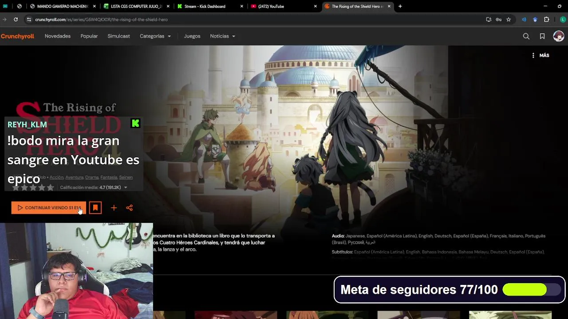Open the profile avatar menu

pyautogui.click(x=559, y=36)
